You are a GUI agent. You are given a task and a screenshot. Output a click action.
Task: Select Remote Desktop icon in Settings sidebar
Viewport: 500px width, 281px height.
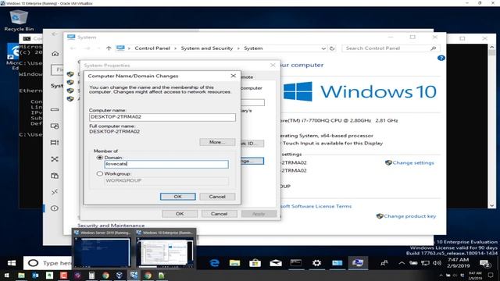pos(55,192)
